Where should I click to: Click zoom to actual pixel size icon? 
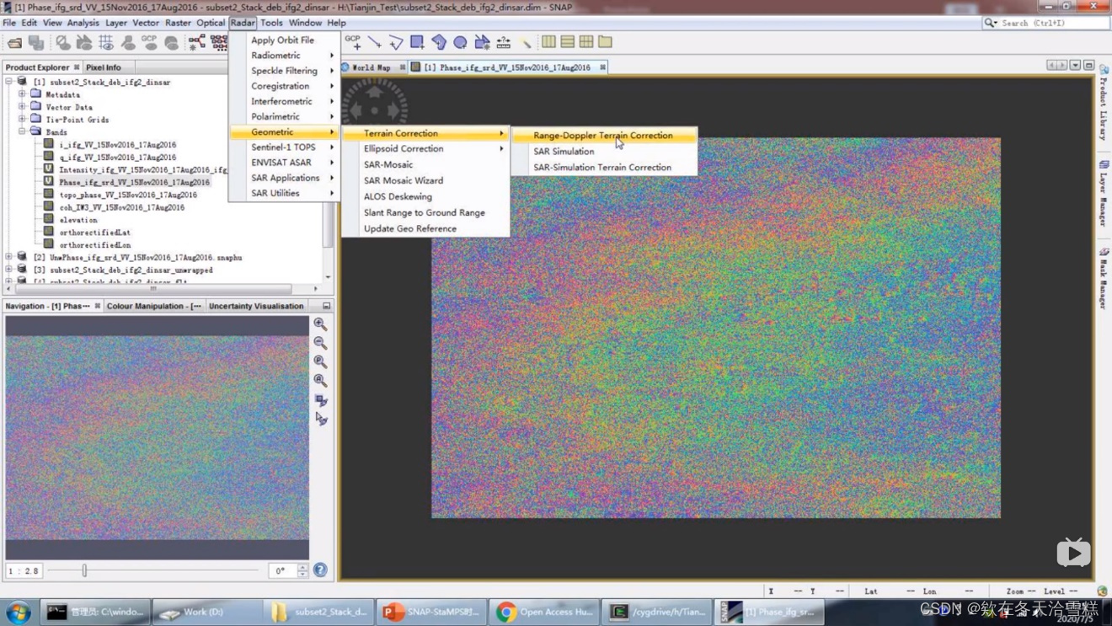pos(320,361)
